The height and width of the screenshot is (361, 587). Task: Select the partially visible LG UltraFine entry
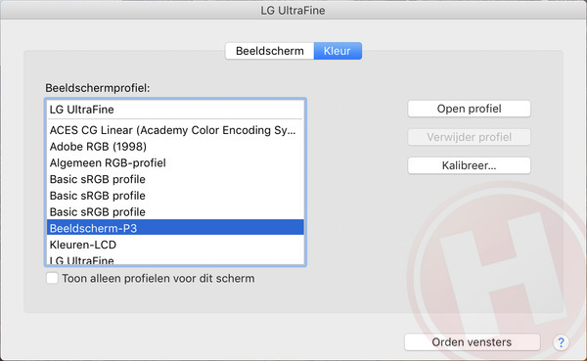(x=175, y=259)
